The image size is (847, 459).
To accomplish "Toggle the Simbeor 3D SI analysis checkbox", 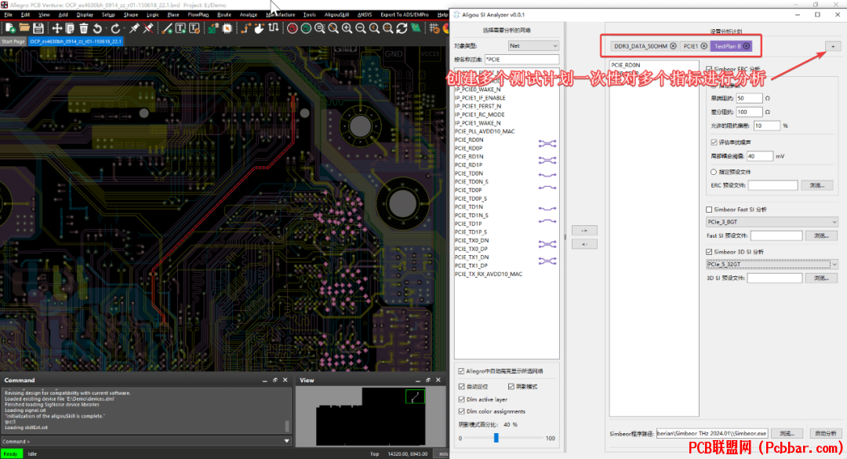I will click(x=709, y=252).
